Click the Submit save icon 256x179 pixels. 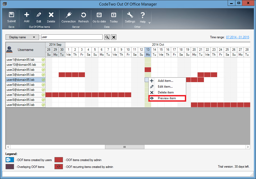coord(11,17)
